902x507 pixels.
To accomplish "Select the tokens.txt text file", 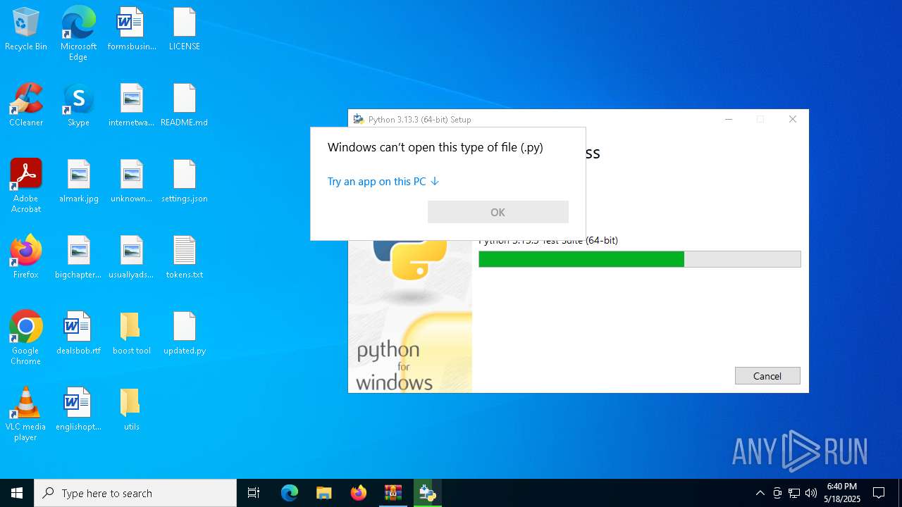I will (185, 258).
